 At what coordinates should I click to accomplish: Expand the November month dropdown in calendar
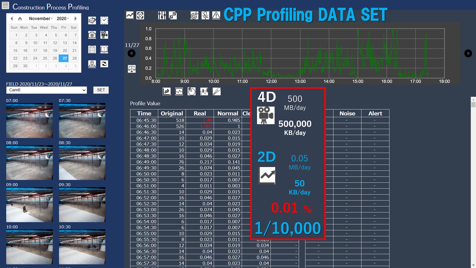tap(41, 18)
